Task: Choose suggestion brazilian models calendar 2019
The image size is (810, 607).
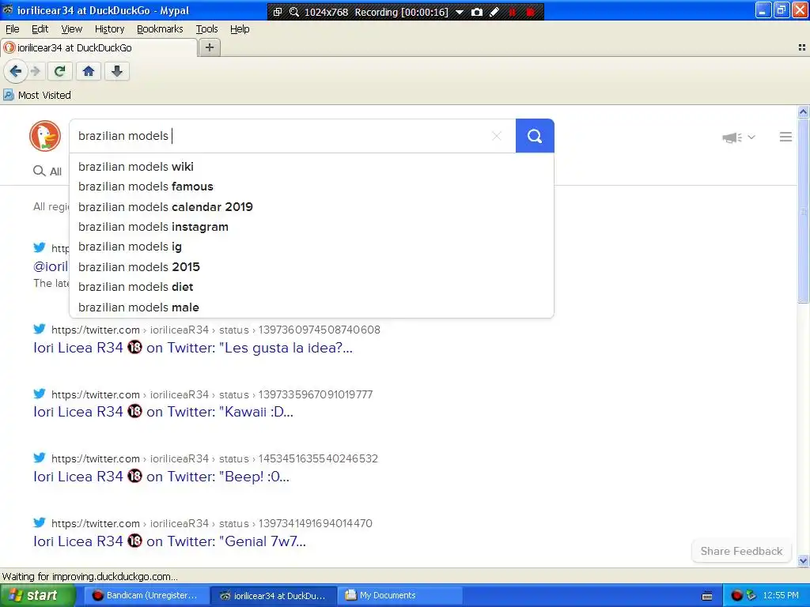Action: click(x=312, y=206)
